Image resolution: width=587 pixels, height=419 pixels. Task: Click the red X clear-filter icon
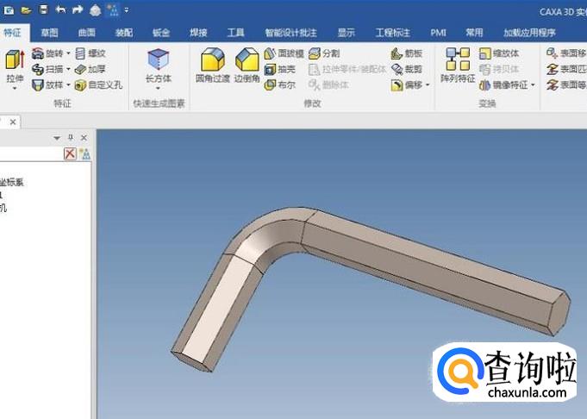(70, 154)
